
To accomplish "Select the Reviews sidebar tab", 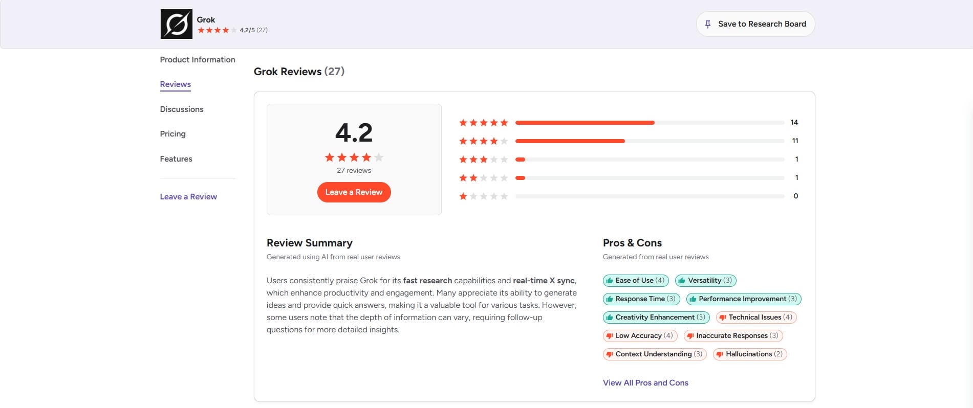I will pos(176,84).
